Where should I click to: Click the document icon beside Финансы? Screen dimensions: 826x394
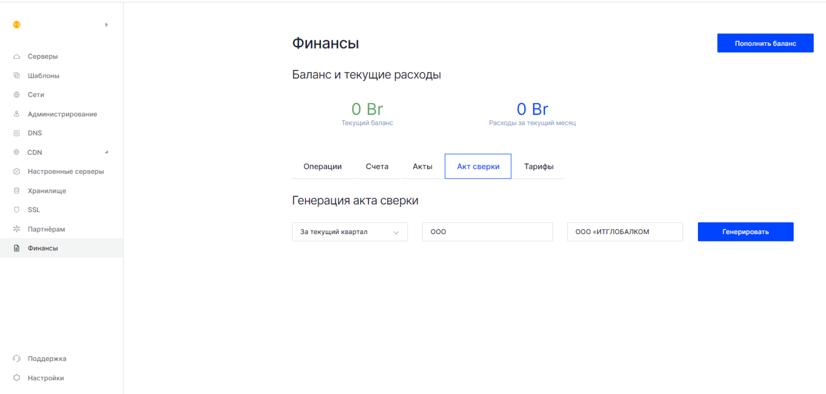coord(17,248)
